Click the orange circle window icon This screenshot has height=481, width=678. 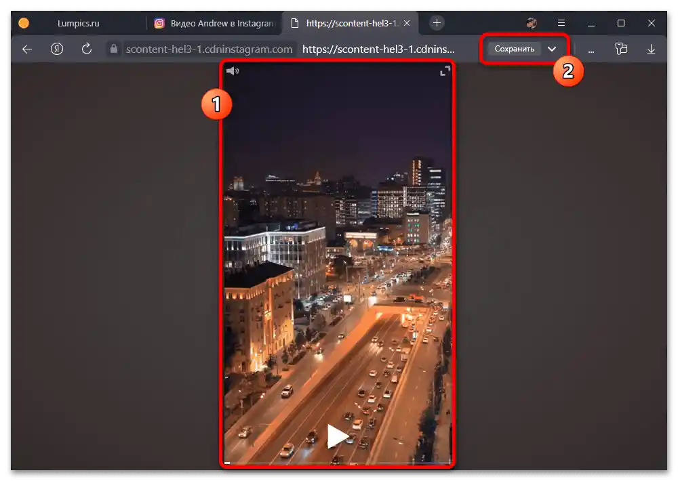(24, 23)
